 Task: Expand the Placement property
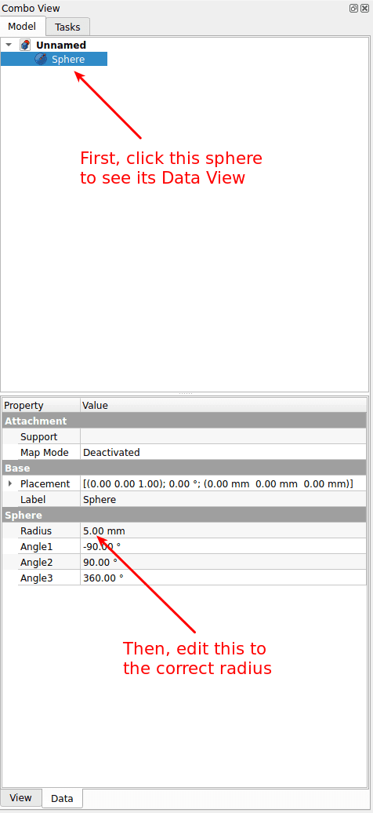(x=10, y=483)
